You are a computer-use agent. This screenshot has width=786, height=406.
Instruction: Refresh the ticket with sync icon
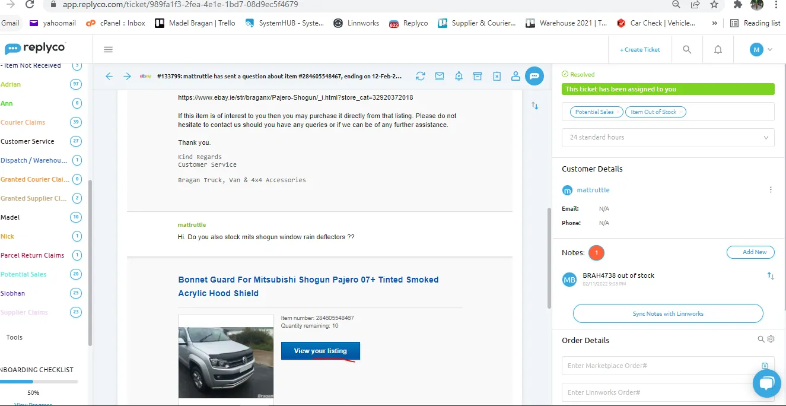tap(421, 76)
